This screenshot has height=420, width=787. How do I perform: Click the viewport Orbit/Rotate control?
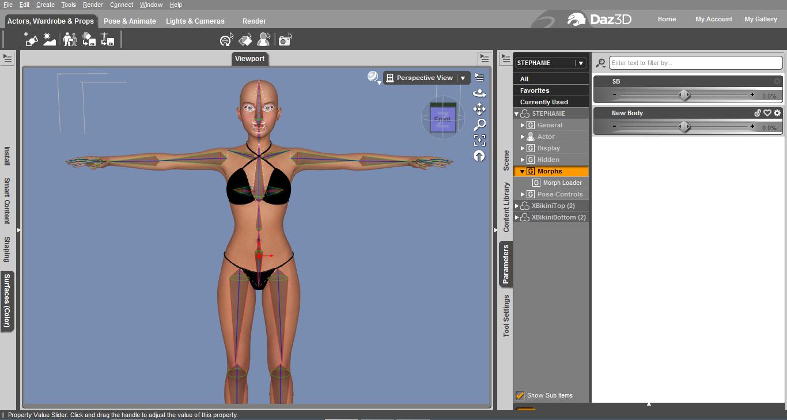[479, 93]
